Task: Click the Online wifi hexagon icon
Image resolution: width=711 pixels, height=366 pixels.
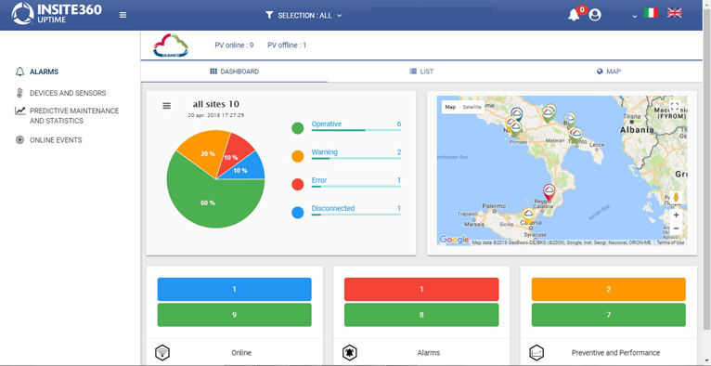Action: click(162, 352)
